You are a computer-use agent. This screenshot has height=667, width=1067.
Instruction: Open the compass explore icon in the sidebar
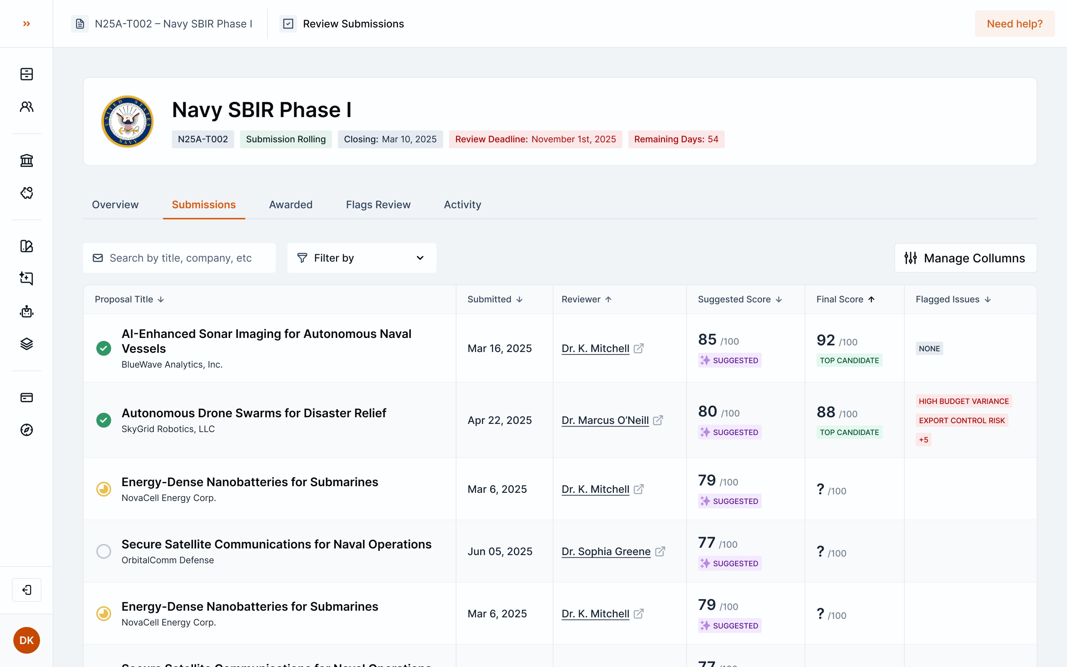(x=26, y=430)
